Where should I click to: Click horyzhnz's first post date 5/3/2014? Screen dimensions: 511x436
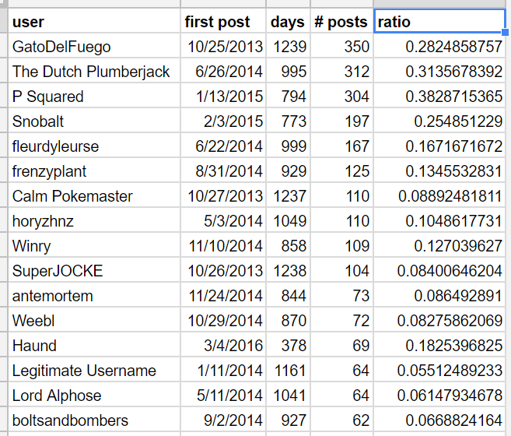(222, 221)
